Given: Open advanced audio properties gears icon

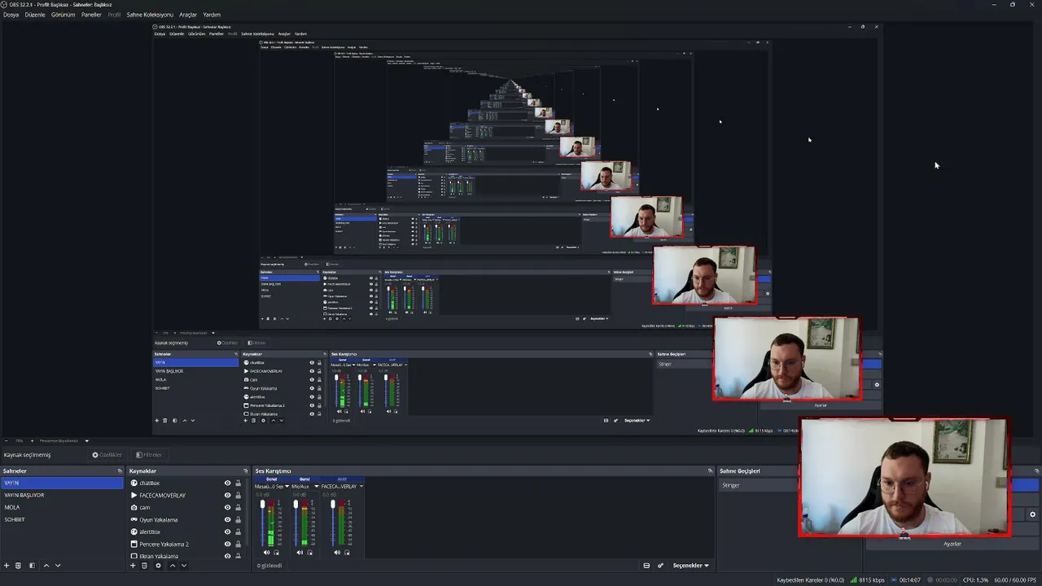Looking at the screenshot, I should (x=661, y=566).
